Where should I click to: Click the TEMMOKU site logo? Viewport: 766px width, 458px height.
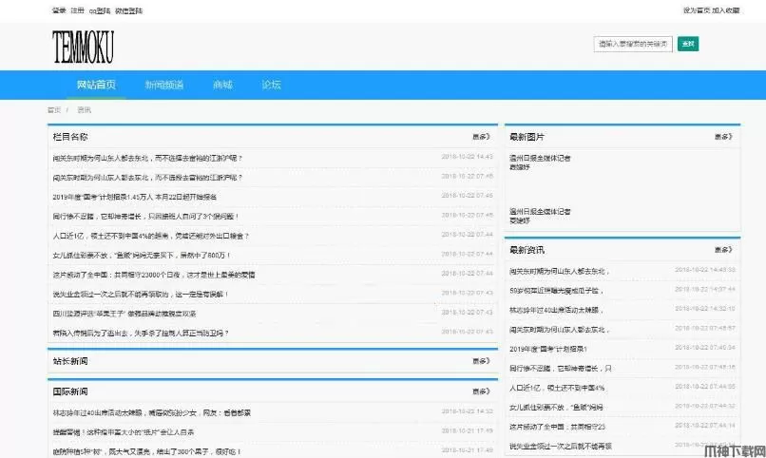(83, 46)
